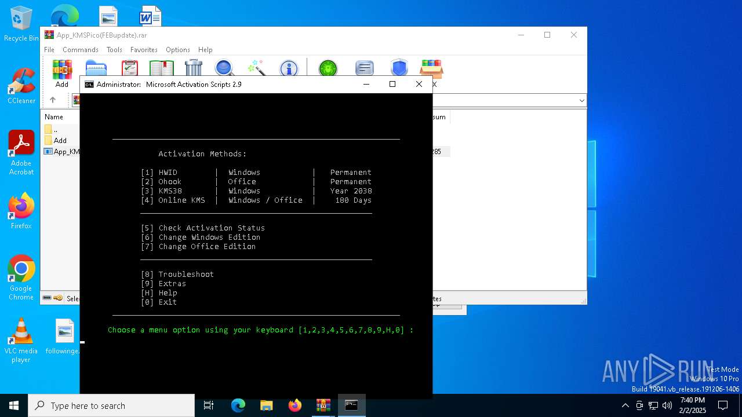Image resolution: width=742 pixels, height=417 pixels.
Task: Click the green 'Choose a menu option' prompt
Action: [261, 330]
